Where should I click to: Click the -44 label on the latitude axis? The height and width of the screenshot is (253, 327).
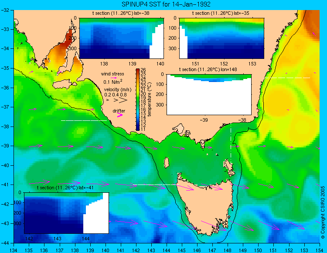[5, 243]
